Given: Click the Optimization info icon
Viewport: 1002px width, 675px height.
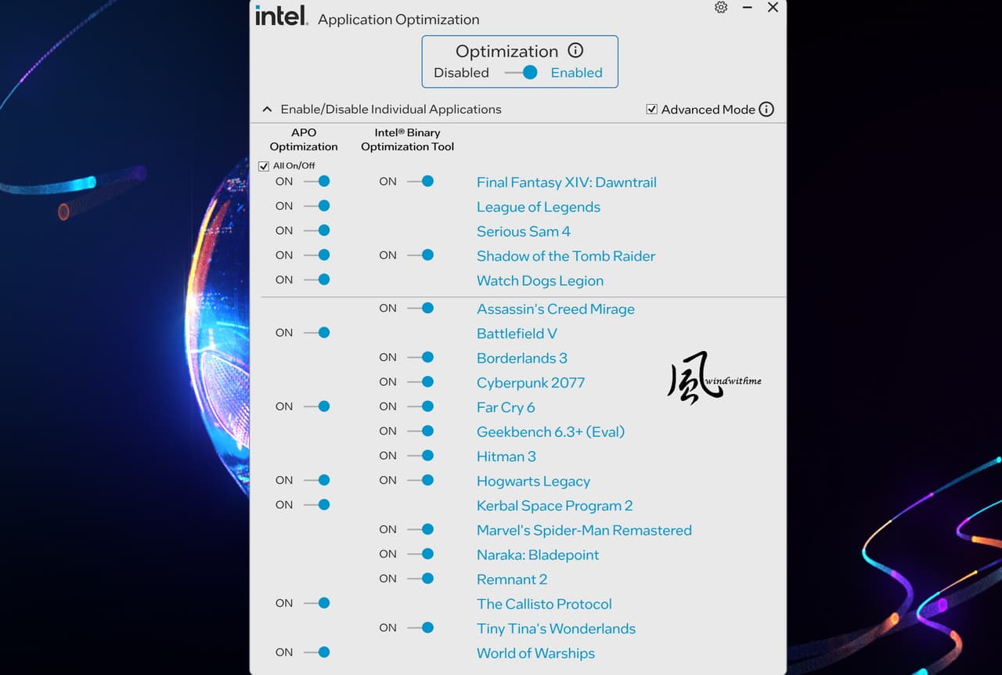Looking at the screenshot, I should tap(575, 51).
